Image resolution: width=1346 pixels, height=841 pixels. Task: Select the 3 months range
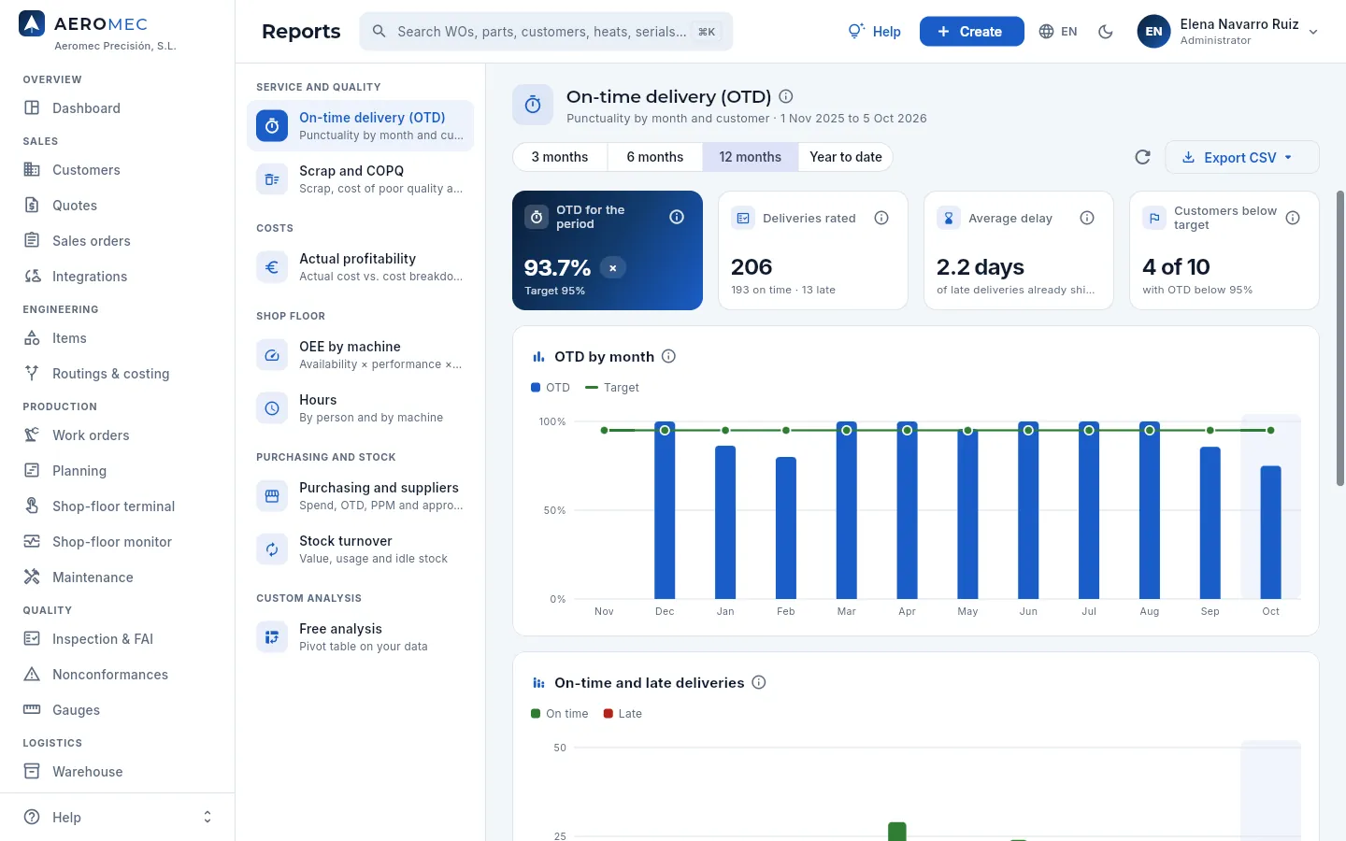tap(560, 157)
